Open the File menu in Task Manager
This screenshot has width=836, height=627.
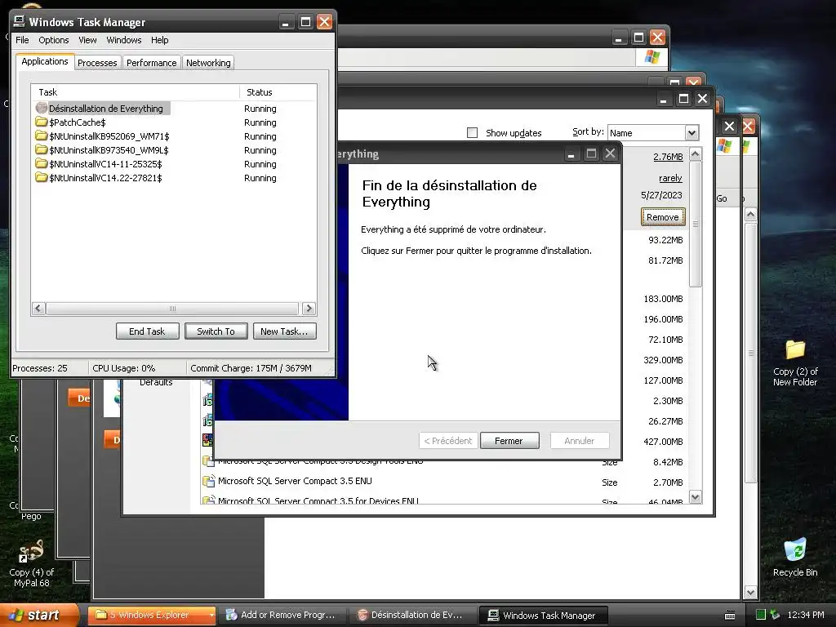tap(22, 40)
